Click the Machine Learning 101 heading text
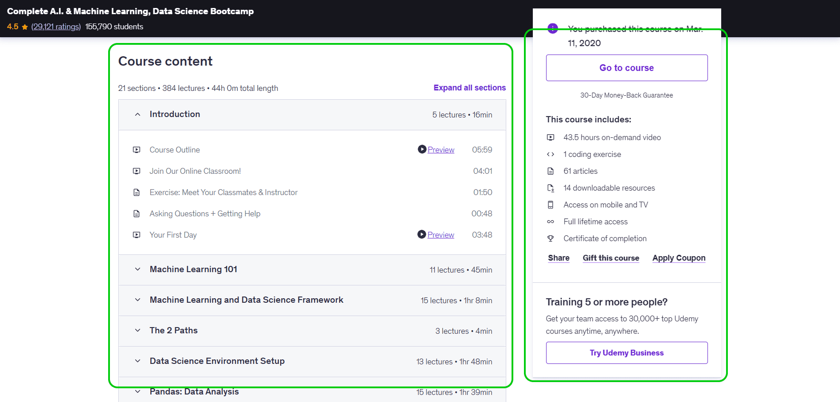The height and width of the screenshot is (402, 840). point(193,269)
